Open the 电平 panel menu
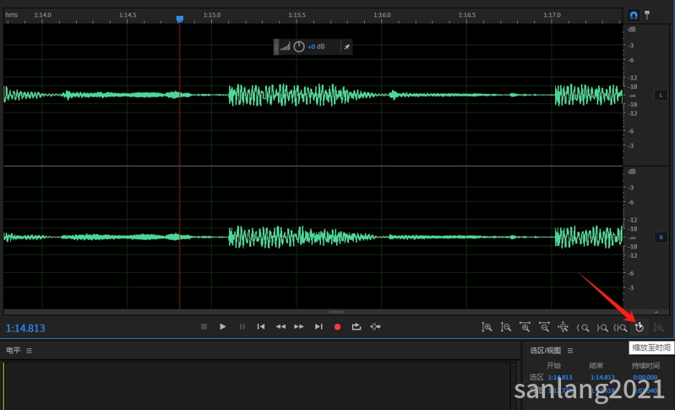The height and width of the screenshot is (410, 675). tap(30, 351)
